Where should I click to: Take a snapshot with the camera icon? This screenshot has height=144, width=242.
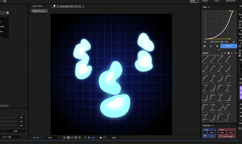tap(101, 137)
